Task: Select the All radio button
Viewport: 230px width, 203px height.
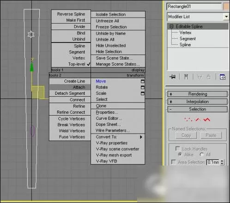Action: point(201,154)
